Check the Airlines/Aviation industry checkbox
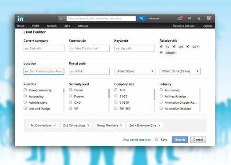Viewport: 231px width, 165px height. click(x=161, y=96)
